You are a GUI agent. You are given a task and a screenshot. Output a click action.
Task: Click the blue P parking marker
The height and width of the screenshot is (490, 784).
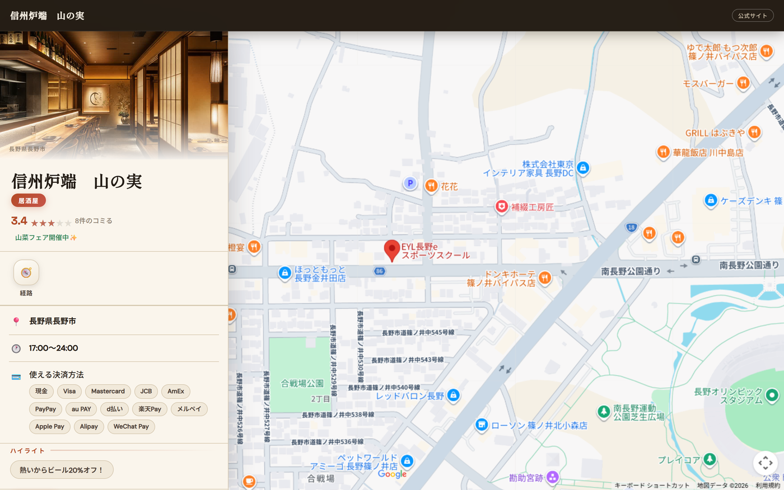coord(410,183)
